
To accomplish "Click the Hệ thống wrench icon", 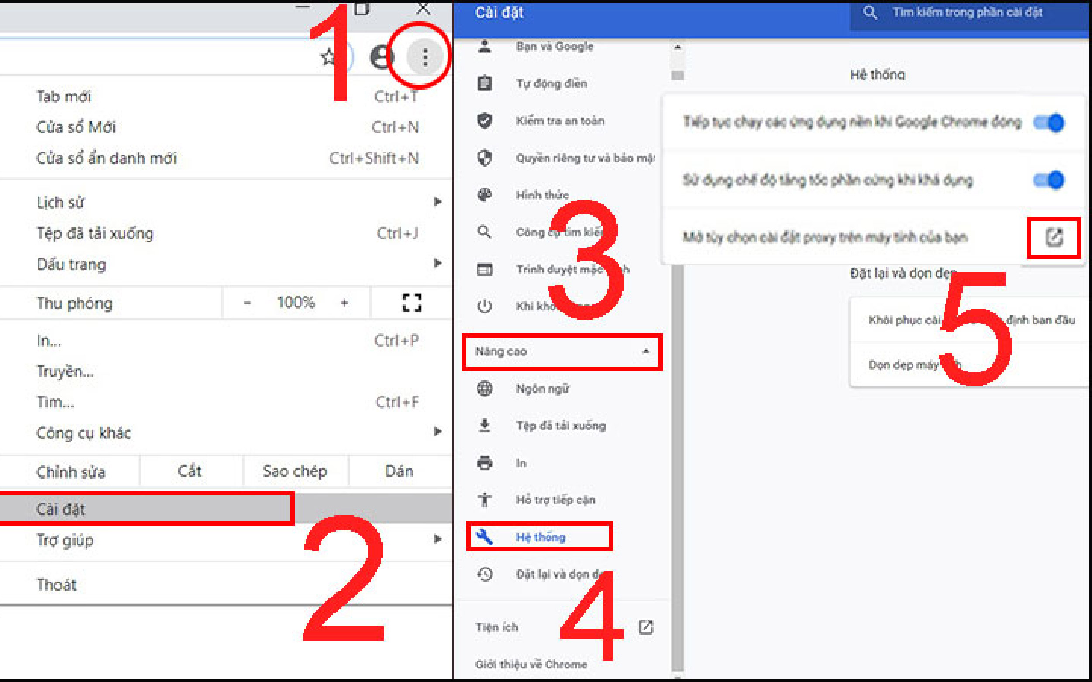I will (x=485, y=537).
